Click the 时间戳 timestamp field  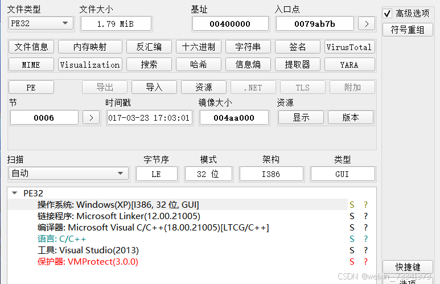pyautogui.click(x=150, y=118)
